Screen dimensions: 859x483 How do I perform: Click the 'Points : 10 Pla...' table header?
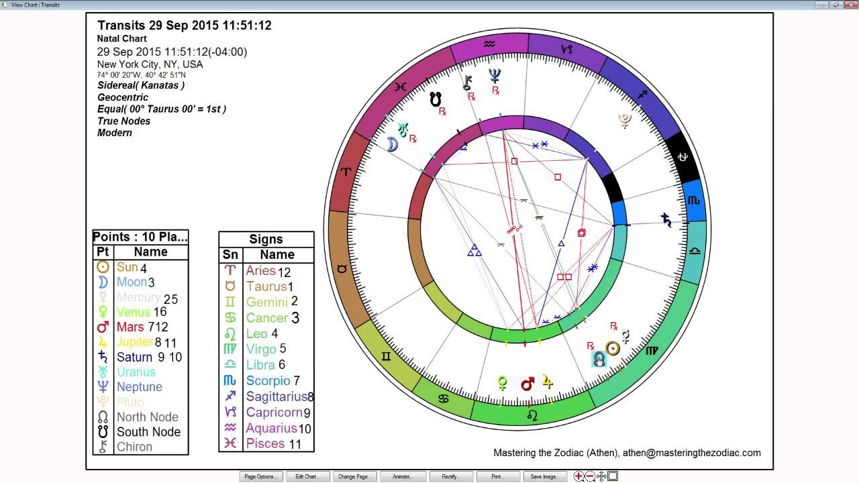(x=140, y=237)
